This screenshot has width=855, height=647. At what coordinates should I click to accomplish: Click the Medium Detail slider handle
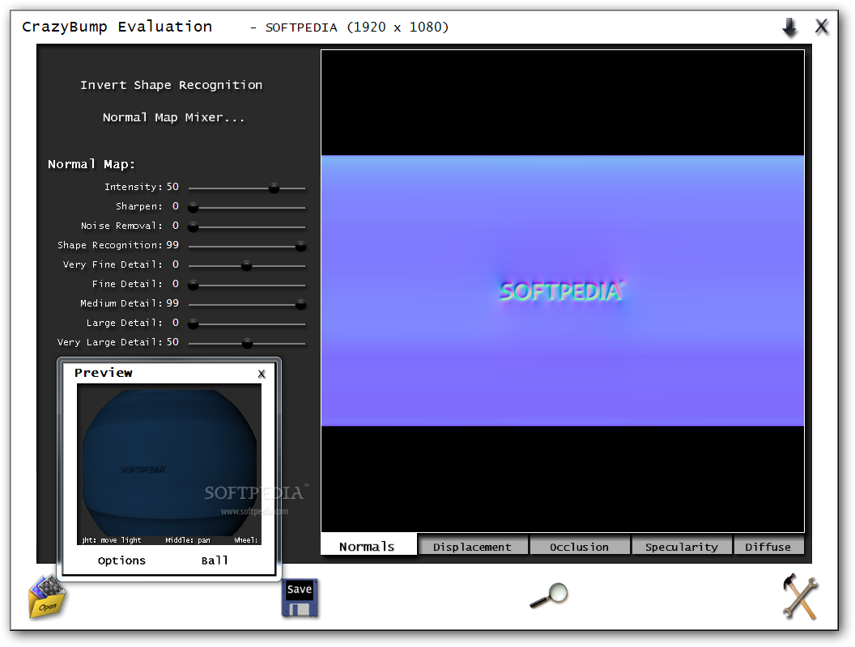(300, 304)
